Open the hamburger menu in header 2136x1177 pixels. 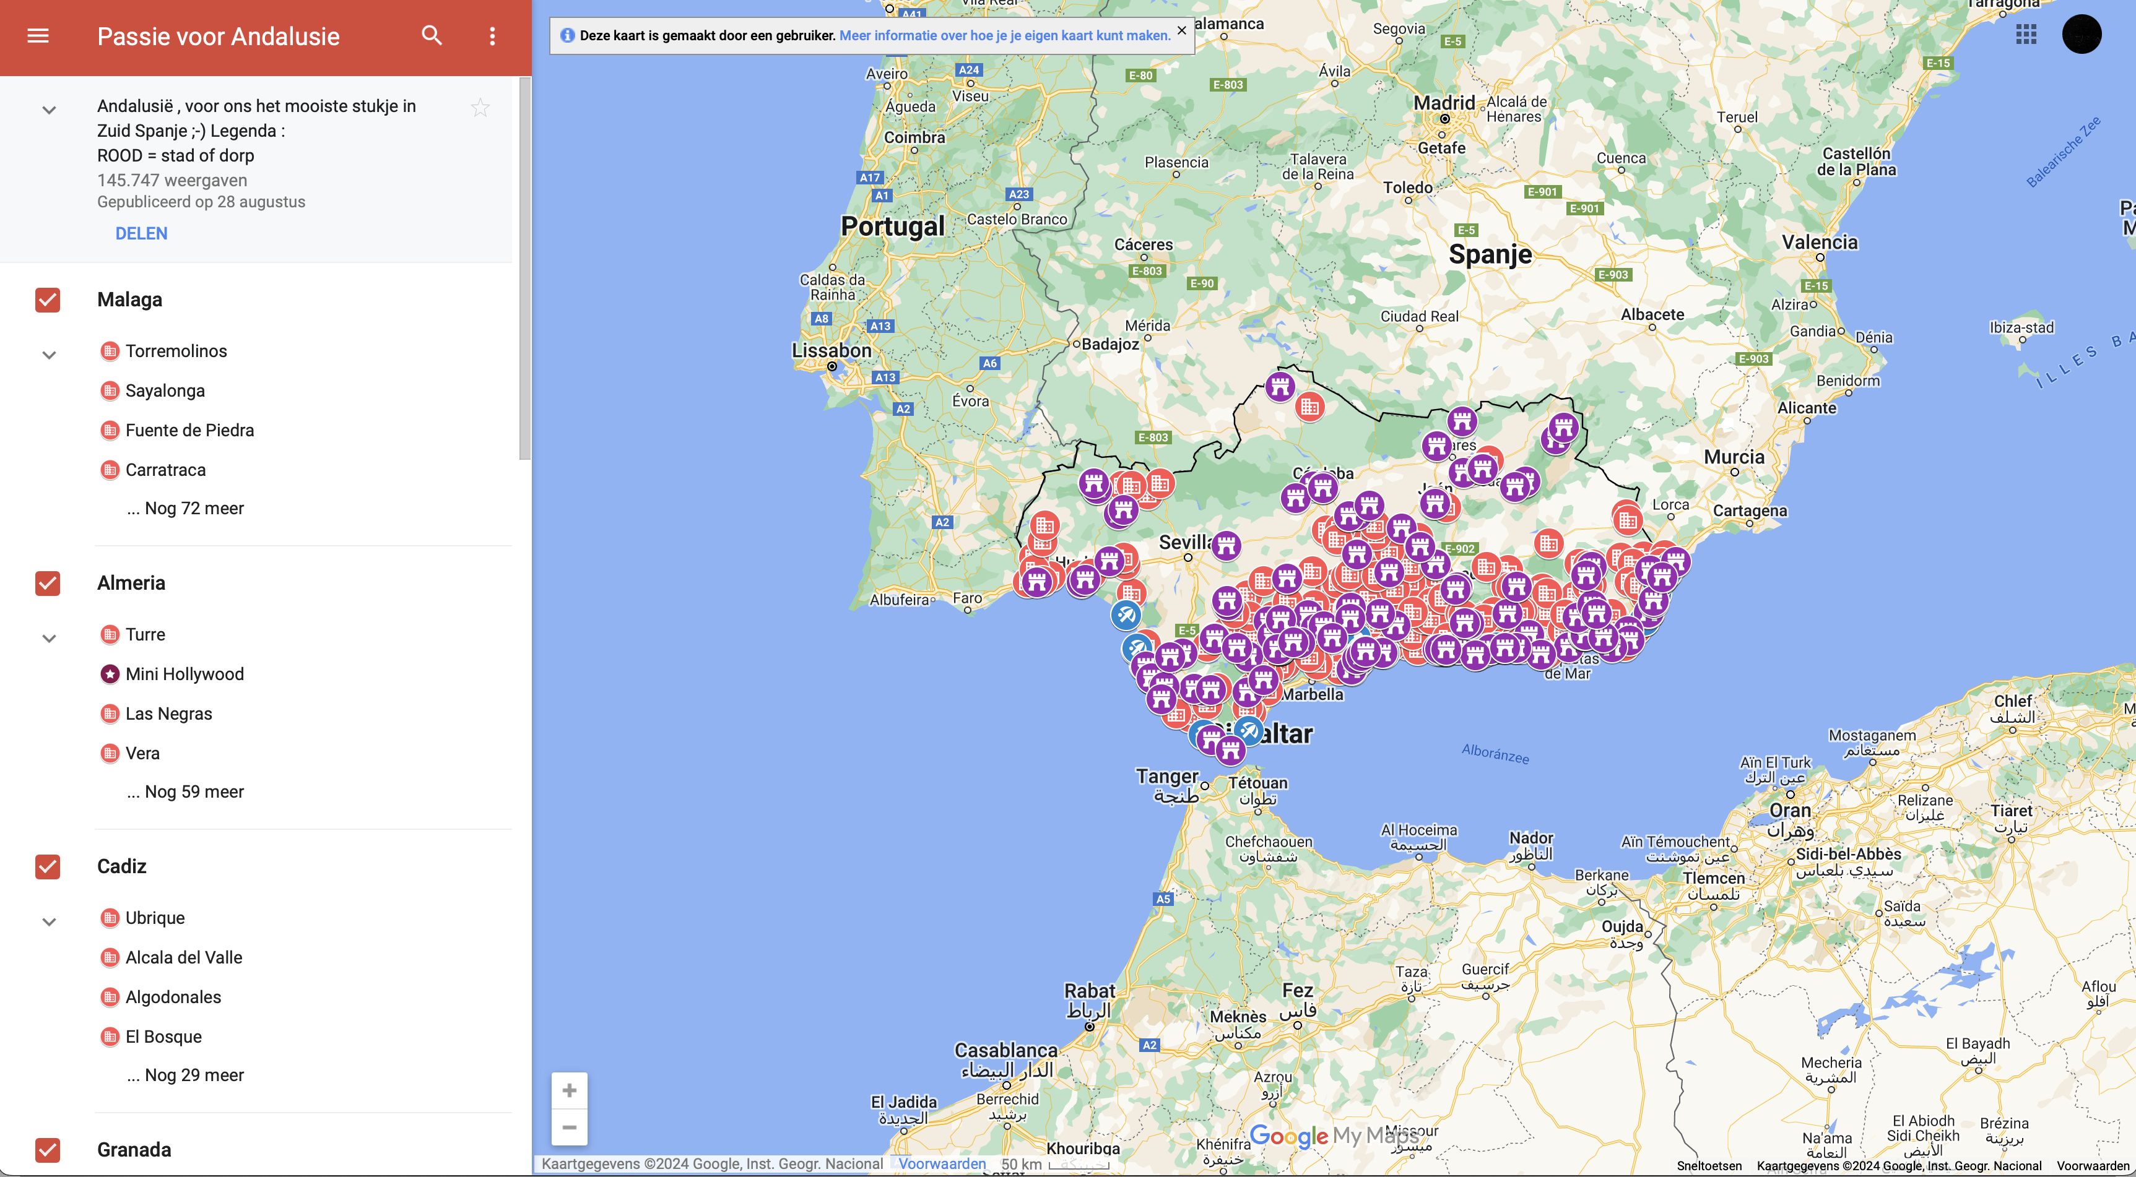(x=38, y=36)
